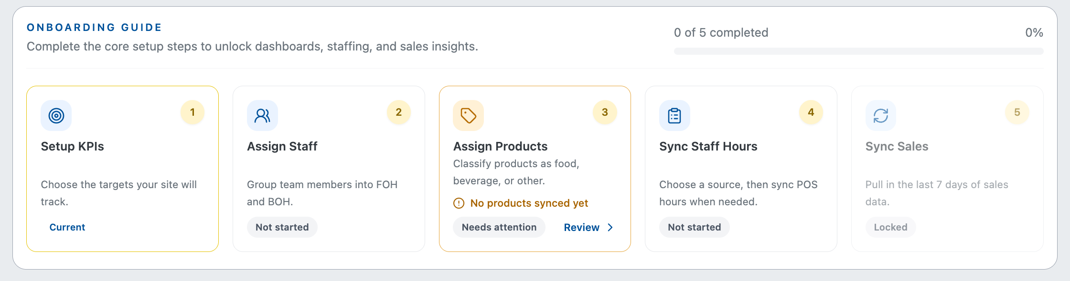Click step number 2 badge
Viewport: 1070px width, 281px height.
399,112
